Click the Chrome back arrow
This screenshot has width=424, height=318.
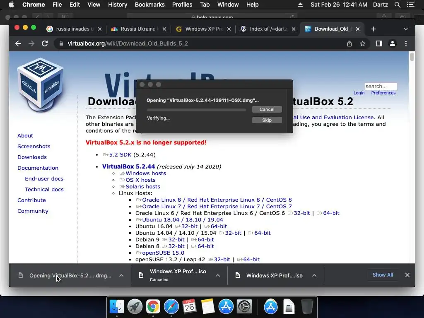coord(18,43)
